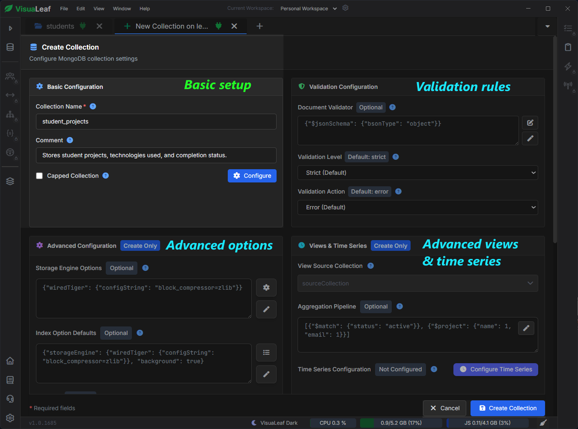Screen dimensions: 578x429
Task: Open the tab list dropdown arrow
Action: pos(547,26)
